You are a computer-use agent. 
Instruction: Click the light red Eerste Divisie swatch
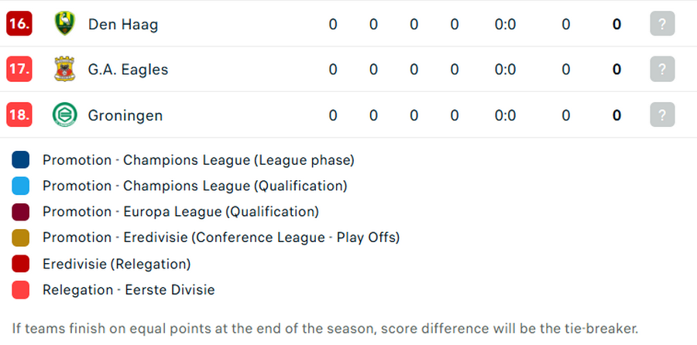pos(20,289)
